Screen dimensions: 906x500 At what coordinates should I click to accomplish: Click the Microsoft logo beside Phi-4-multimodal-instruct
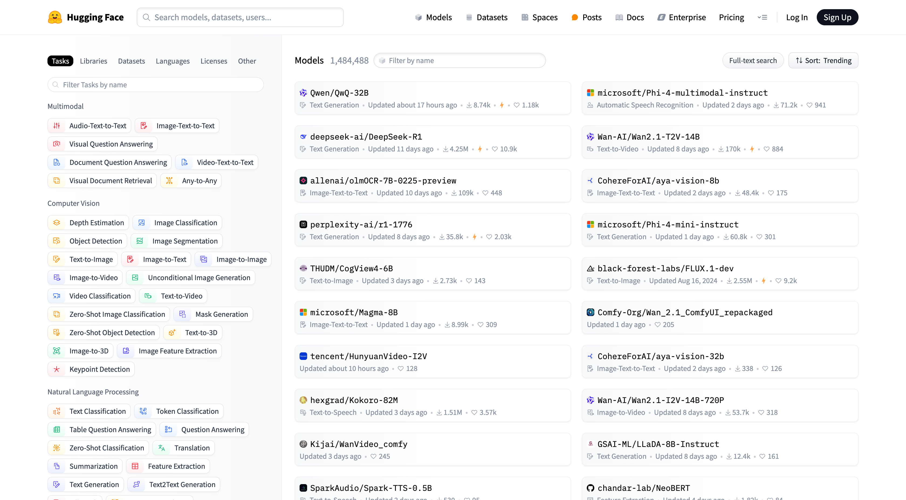pos(590,93)
